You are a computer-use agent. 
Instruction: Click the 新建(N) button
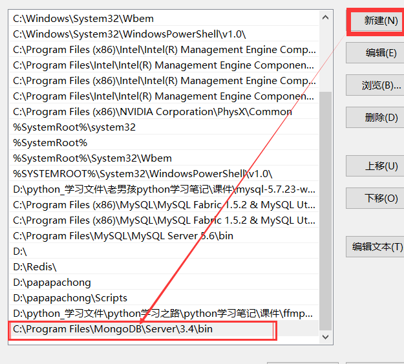(x=376, y=21)
